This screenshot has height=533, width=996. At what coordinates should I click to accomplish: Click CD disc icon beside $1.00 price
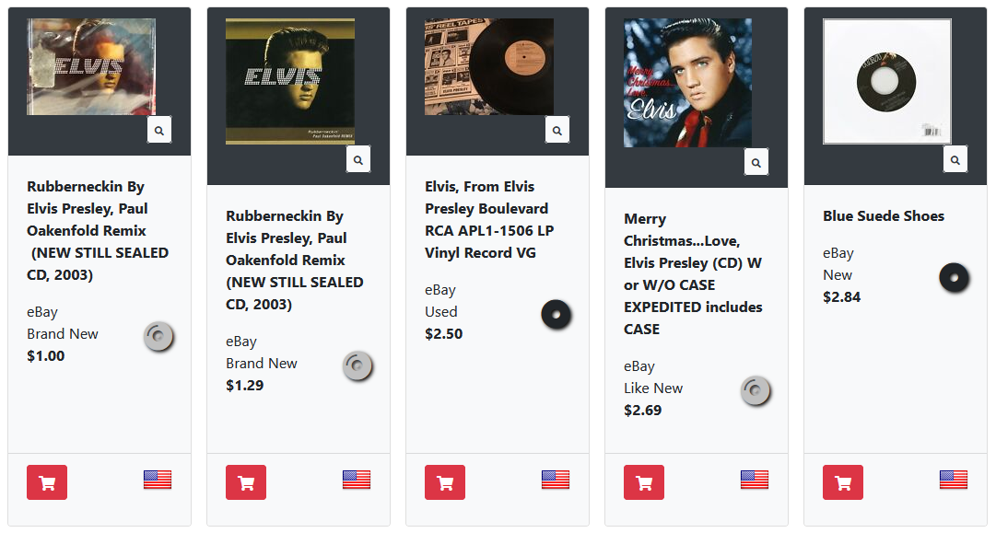(x=158, y=337)
